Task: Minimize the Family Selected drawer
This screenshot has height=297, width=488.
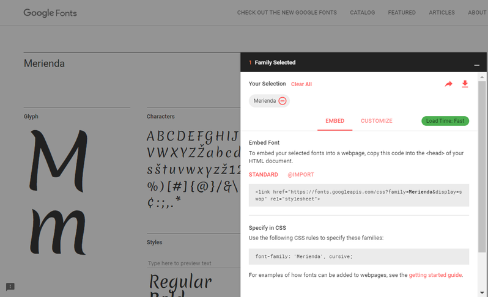Action: coord(476,65)
